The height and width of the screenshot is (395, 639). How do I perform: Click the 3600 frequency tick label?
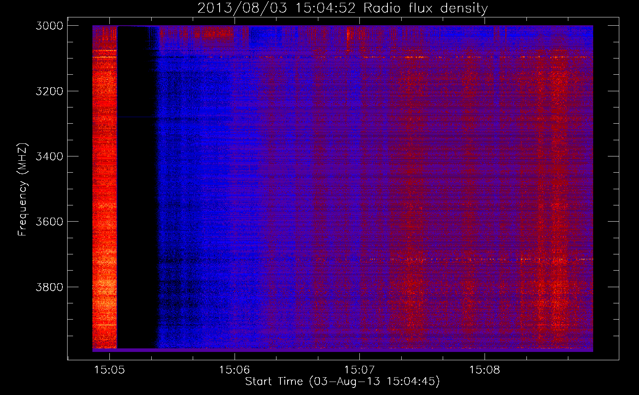tap(49, 222)
